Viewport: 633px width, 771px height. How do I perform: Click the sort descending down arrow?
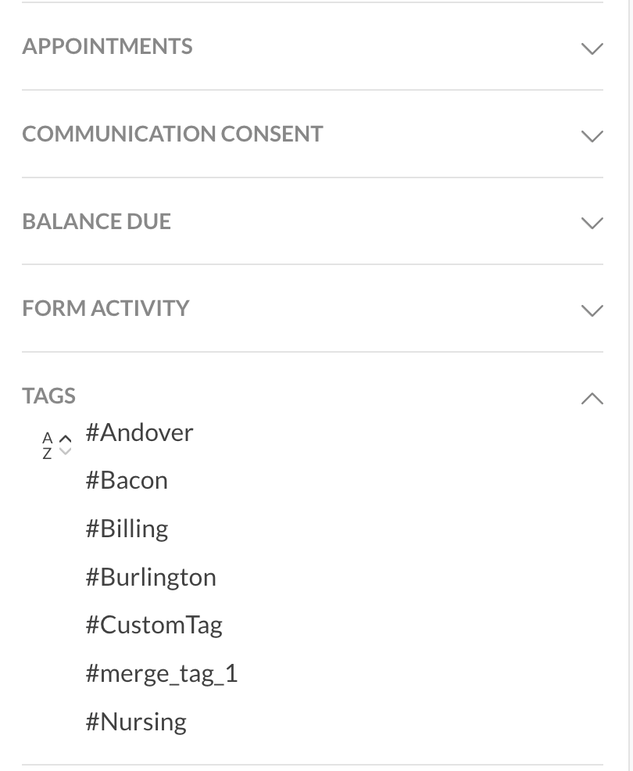coord(66,451)
